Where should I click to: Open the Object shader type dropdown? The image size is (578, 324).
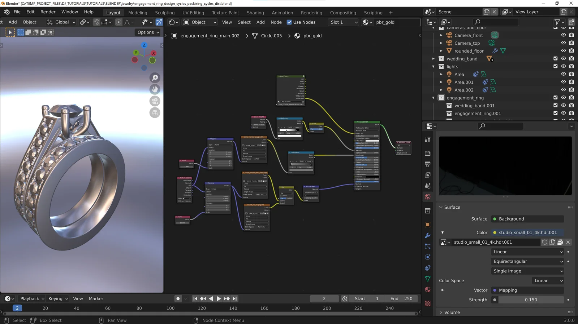[x=200, y=22]
